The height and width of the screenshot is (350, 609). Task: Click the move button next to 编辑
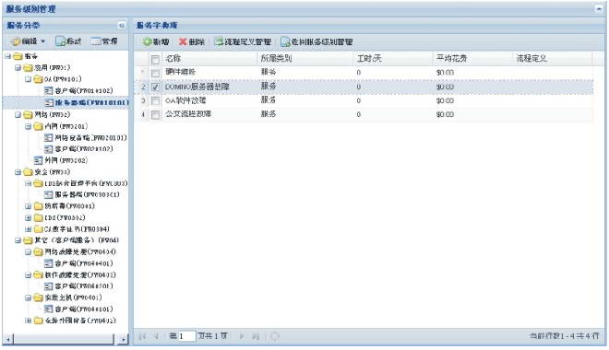(x=68, y=41)
